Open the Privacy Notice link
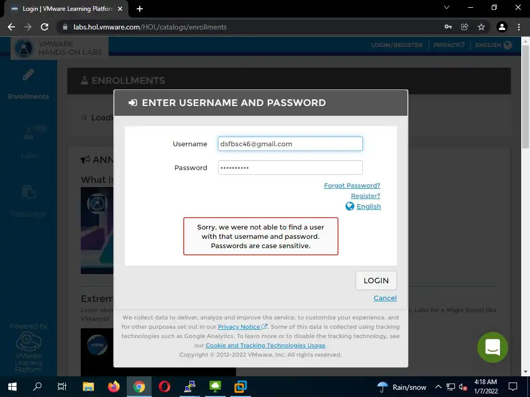Viewport: 530px width, 397px height. [x=242, y=327]
